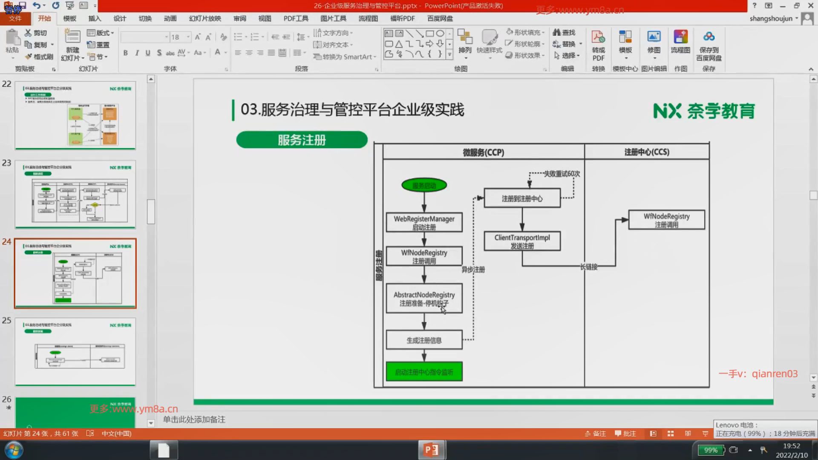Click the add notes text area
Image resolution: width=818 pixels, height=460 pixels.
194,420
